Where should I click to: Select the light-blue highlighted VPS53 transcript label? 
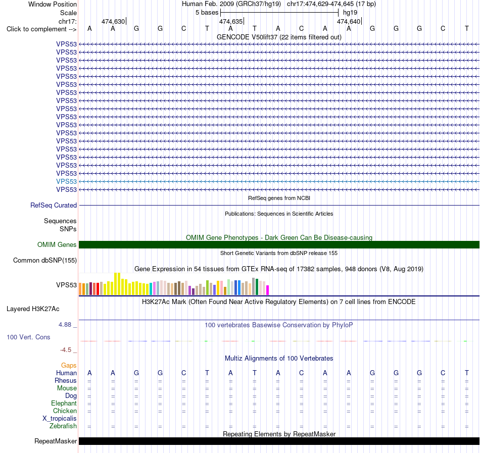[x=66, y=181]
